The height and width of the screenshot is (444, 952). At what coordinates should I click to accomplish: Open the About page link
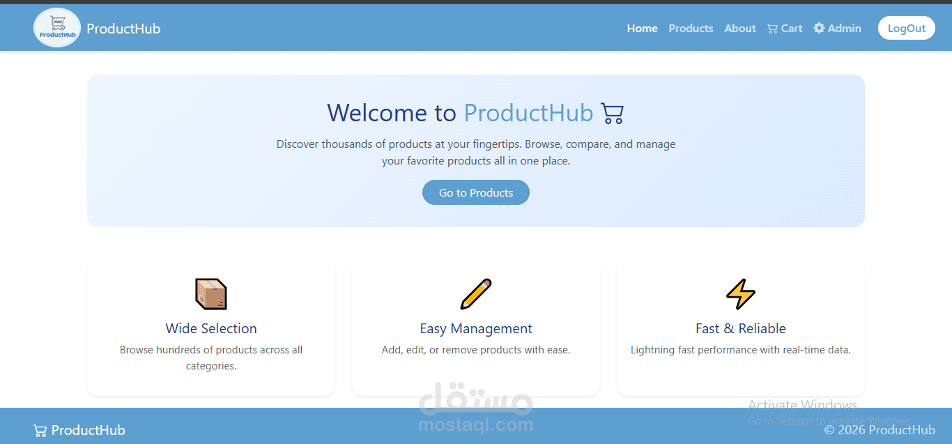click(740, 29)
